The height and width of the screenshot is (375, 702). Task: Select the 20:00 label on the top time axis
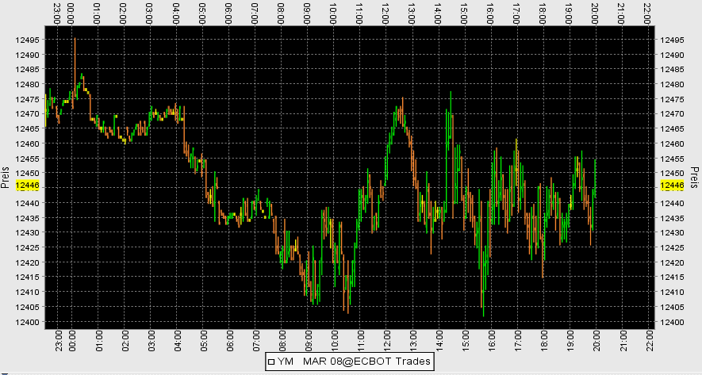point(595,12)
